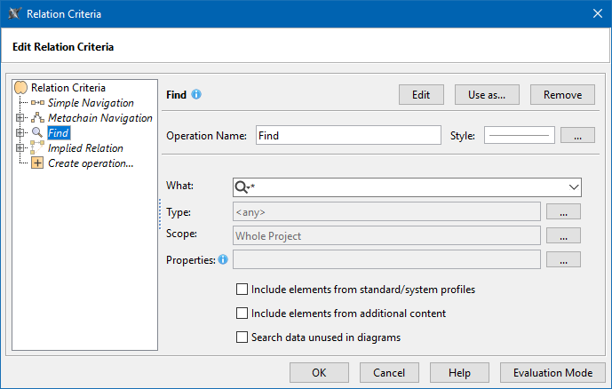Expand the Implied Relation tree node

point(20,148)
